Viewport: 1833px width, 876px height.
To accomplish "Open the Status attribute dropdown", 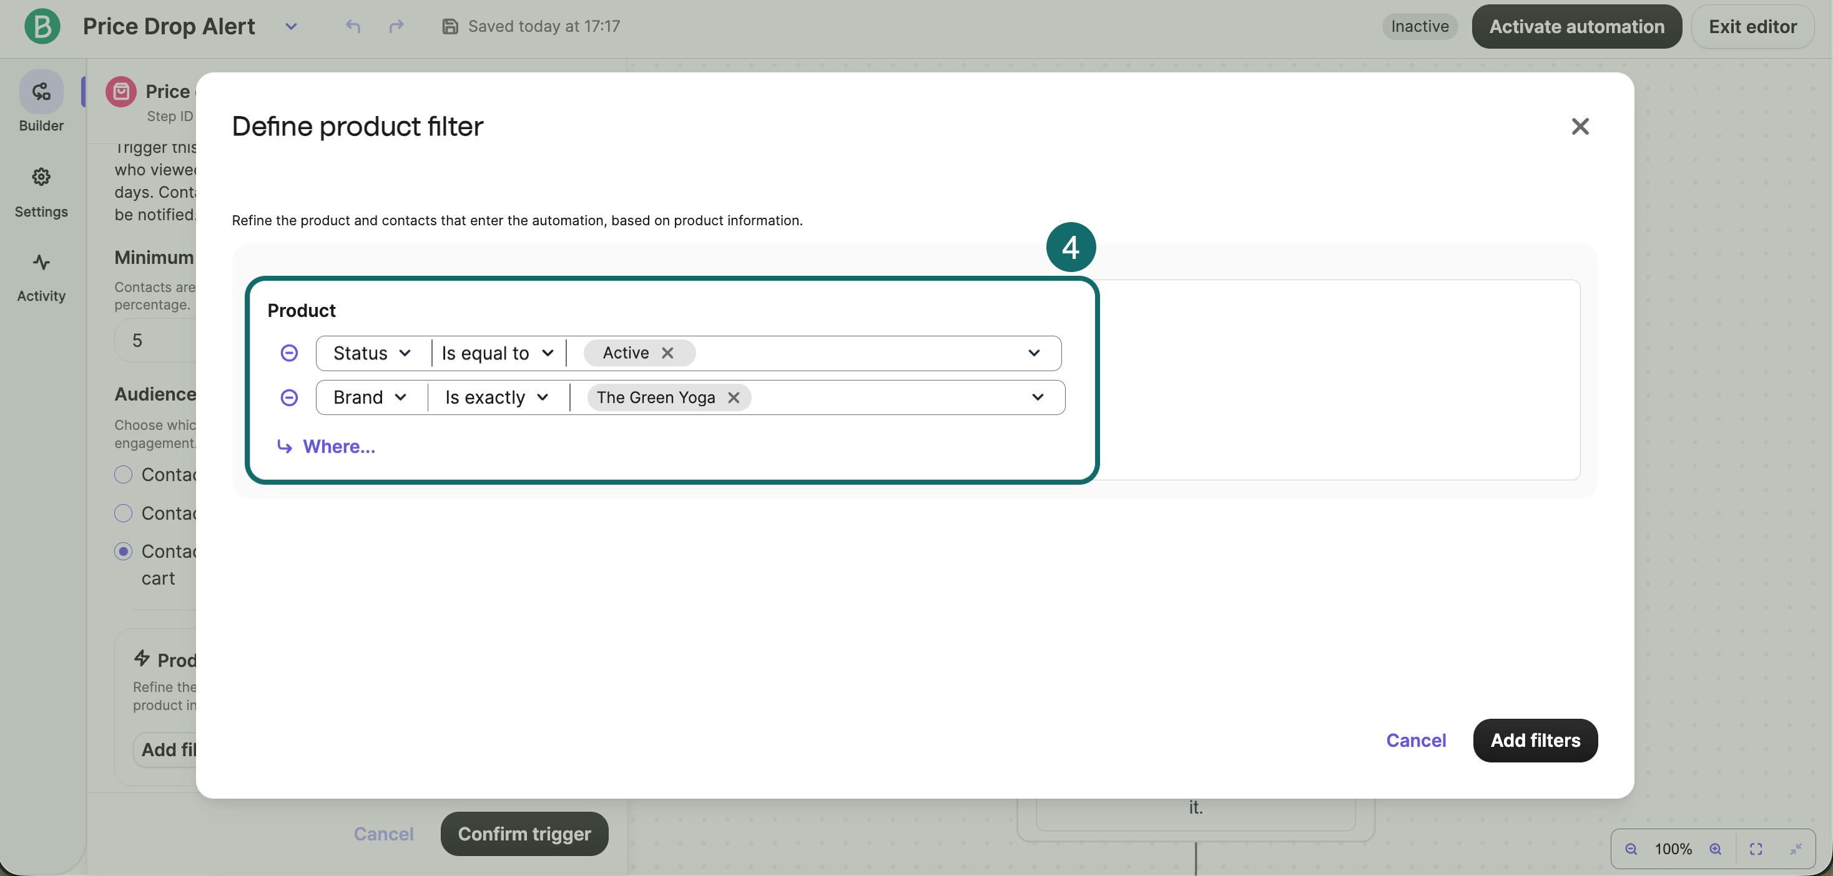I will point(372,353).
